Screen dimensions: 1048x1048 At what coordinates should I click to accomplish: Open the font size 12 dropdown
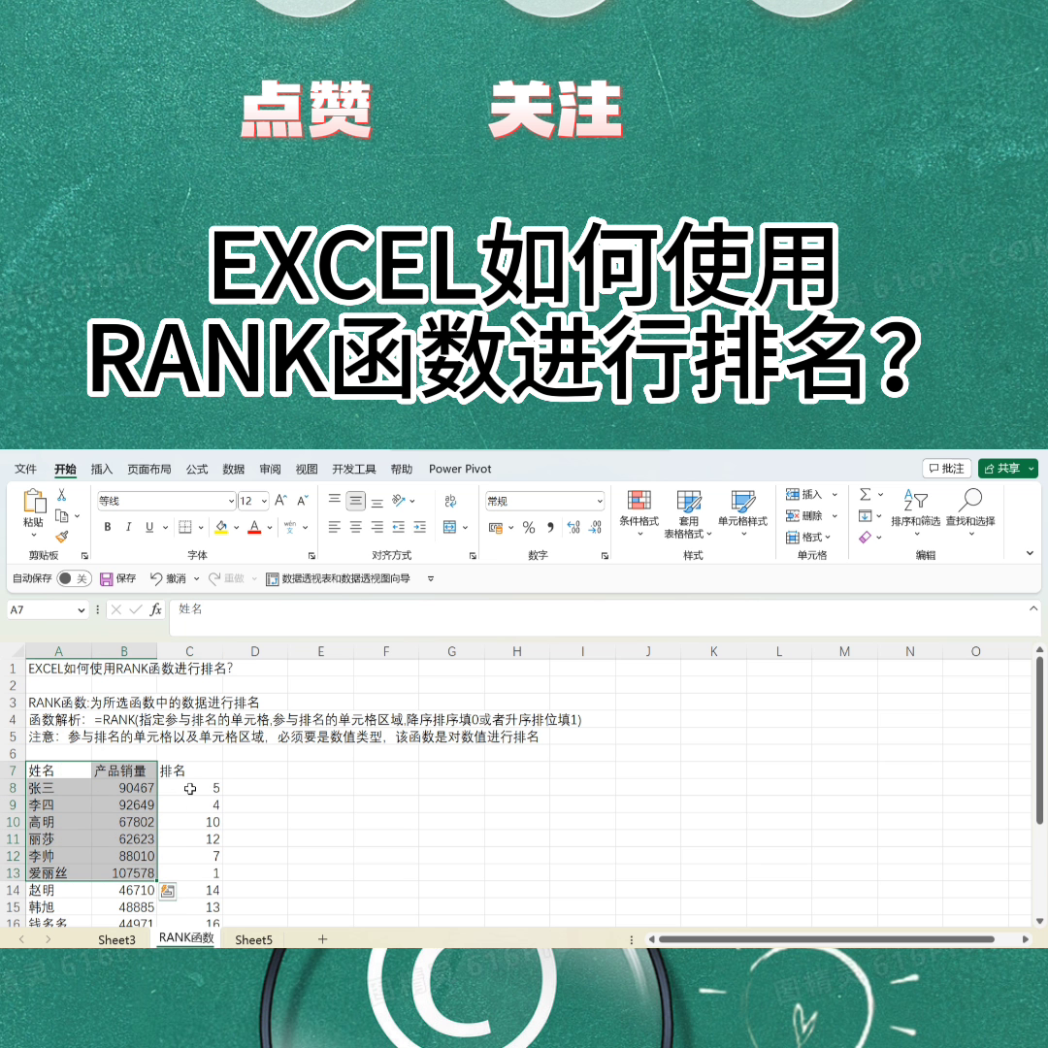click(x=264, y=501)
